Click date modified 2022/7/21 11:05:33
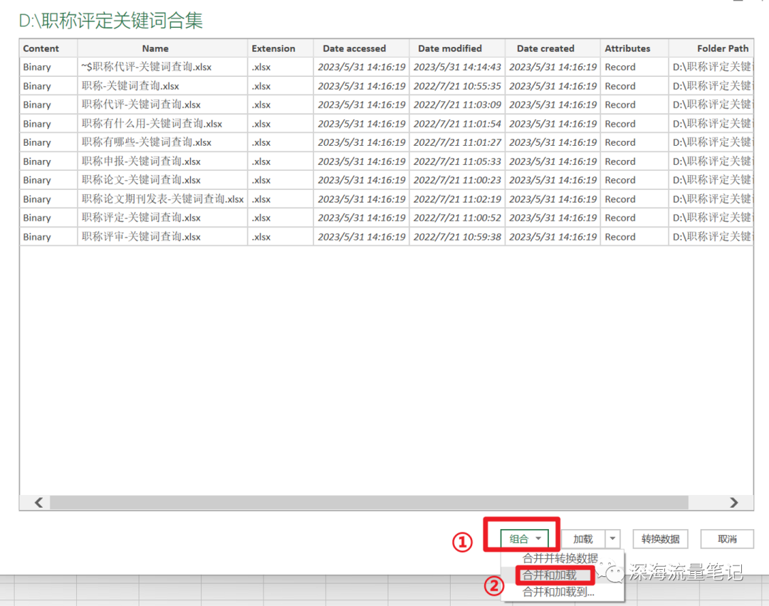Screen dimensions: 769x606 [x=457, y=161]
